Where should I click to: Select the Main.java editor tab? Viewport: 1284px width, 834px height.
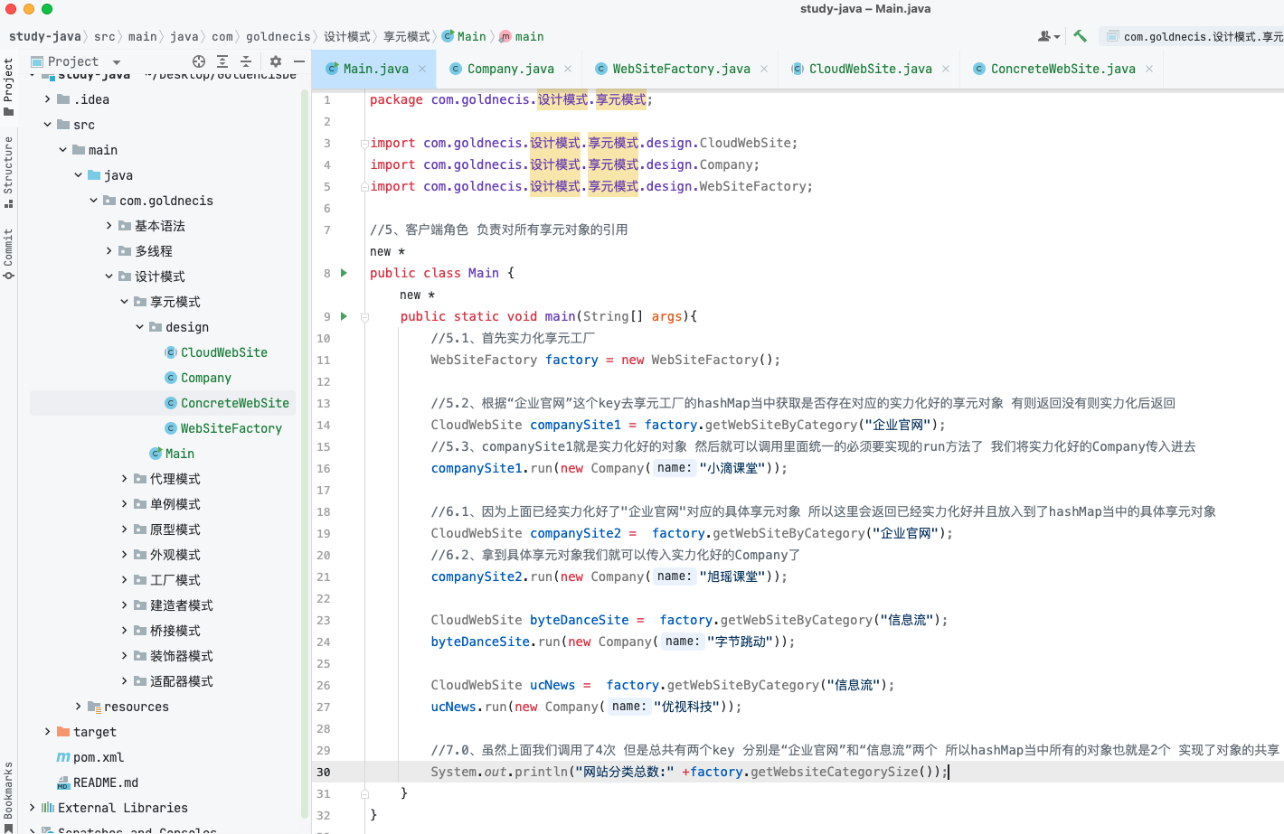point(375,69)
